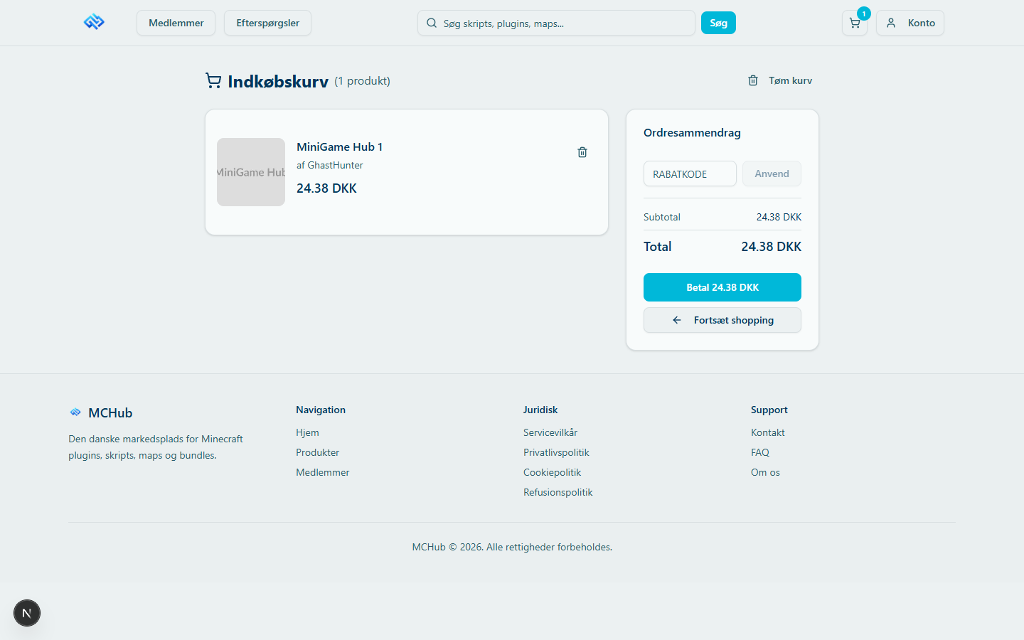The height and width of the screenshot is (640, 1024).
Task: Click the product price 24.38 DKK
Action: 326,188
